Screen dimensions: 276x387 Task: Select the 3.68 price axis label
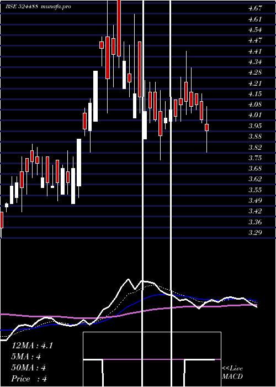[x=255, y=169]
